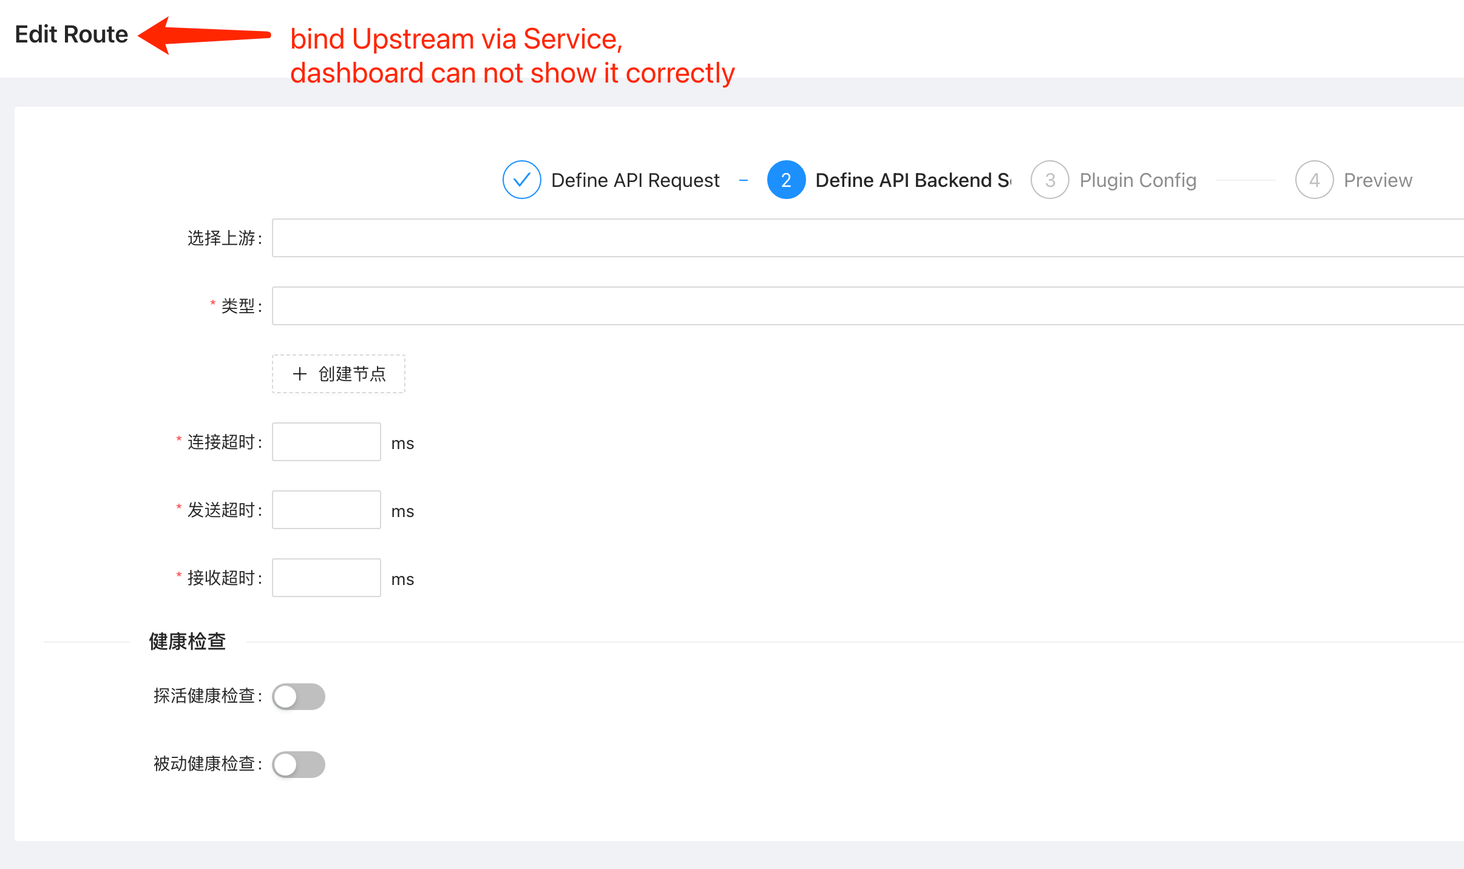The width and height of the screenshot is (1464, 869).
Task: Click inside the 接收超时 input field
Action: (326, 578)
